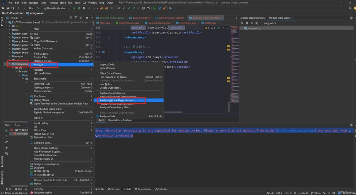Build project using the hammer icon

(x=38, y=8)
